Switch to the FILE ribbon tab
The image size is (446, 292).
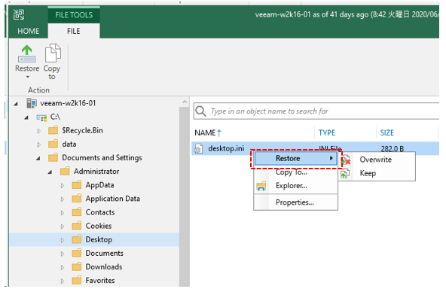click(74, 31)
